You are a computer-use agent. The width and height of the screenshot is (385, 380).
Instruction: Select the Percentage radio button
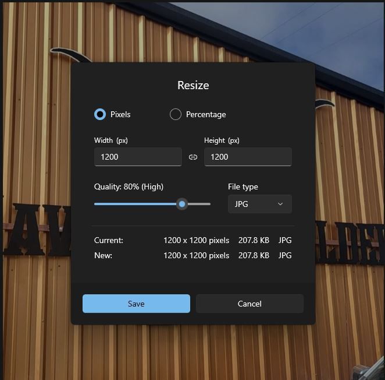(175, 114)
